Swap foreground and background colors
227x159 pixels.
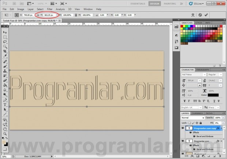[7, 138]
